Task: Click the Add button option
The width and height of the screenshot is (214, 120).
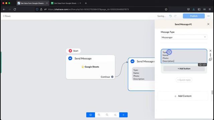Action: 184,69
